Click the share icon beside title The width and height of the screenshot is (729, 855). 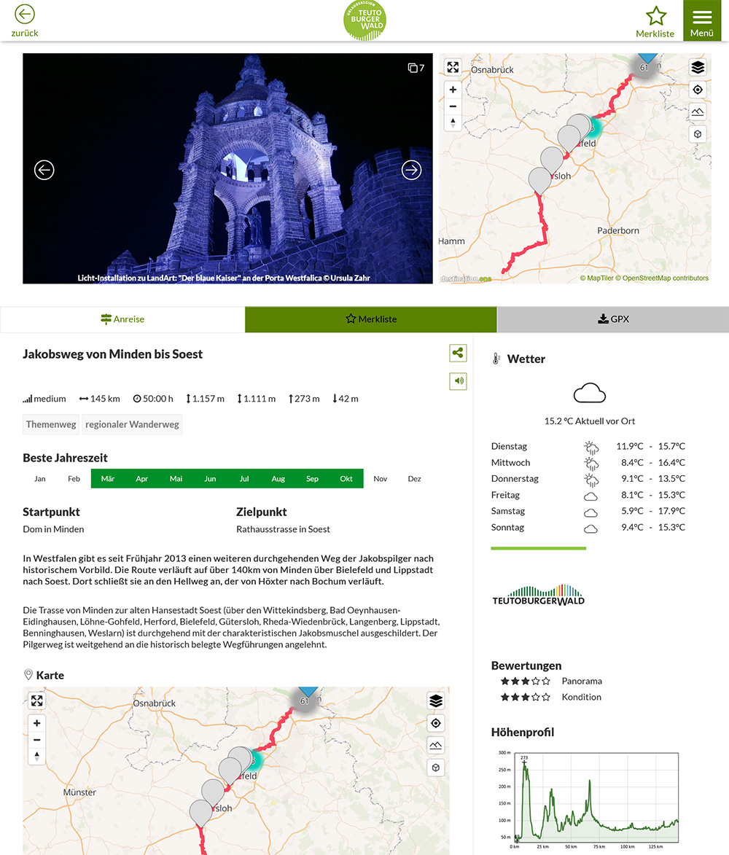(x=458, y=354)
